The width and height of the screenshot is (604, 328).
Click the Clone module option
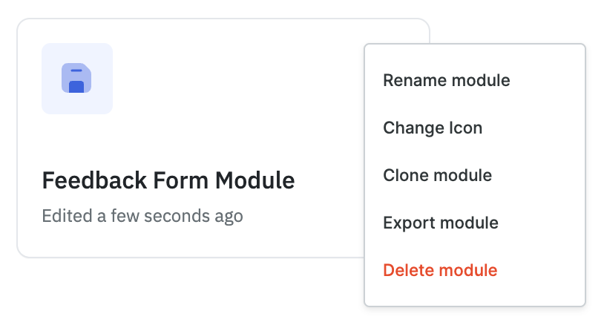coord(437,175)
